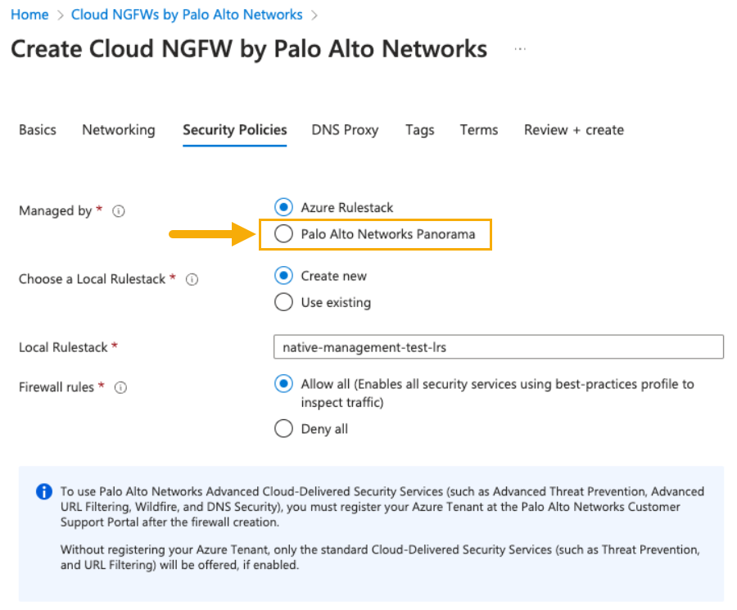This screenshot has height=610, width=737.
Task: Click info icon beside Choose a Local Rulestack
Action: [192, 279]
